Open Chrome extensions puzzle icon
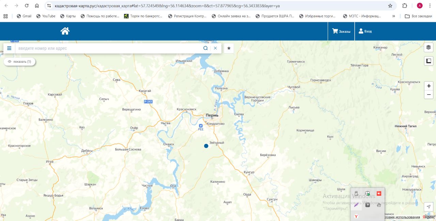This screenshot has width=436, height=221. [x=405, y=6]
